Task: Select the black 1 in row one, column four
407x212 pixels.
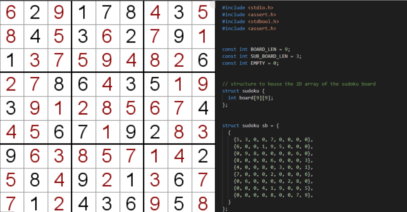Action: (83, 12)
